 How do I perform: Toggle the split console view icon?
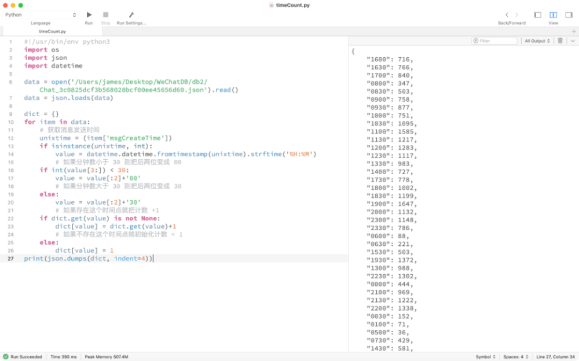[x=553, y=15]
